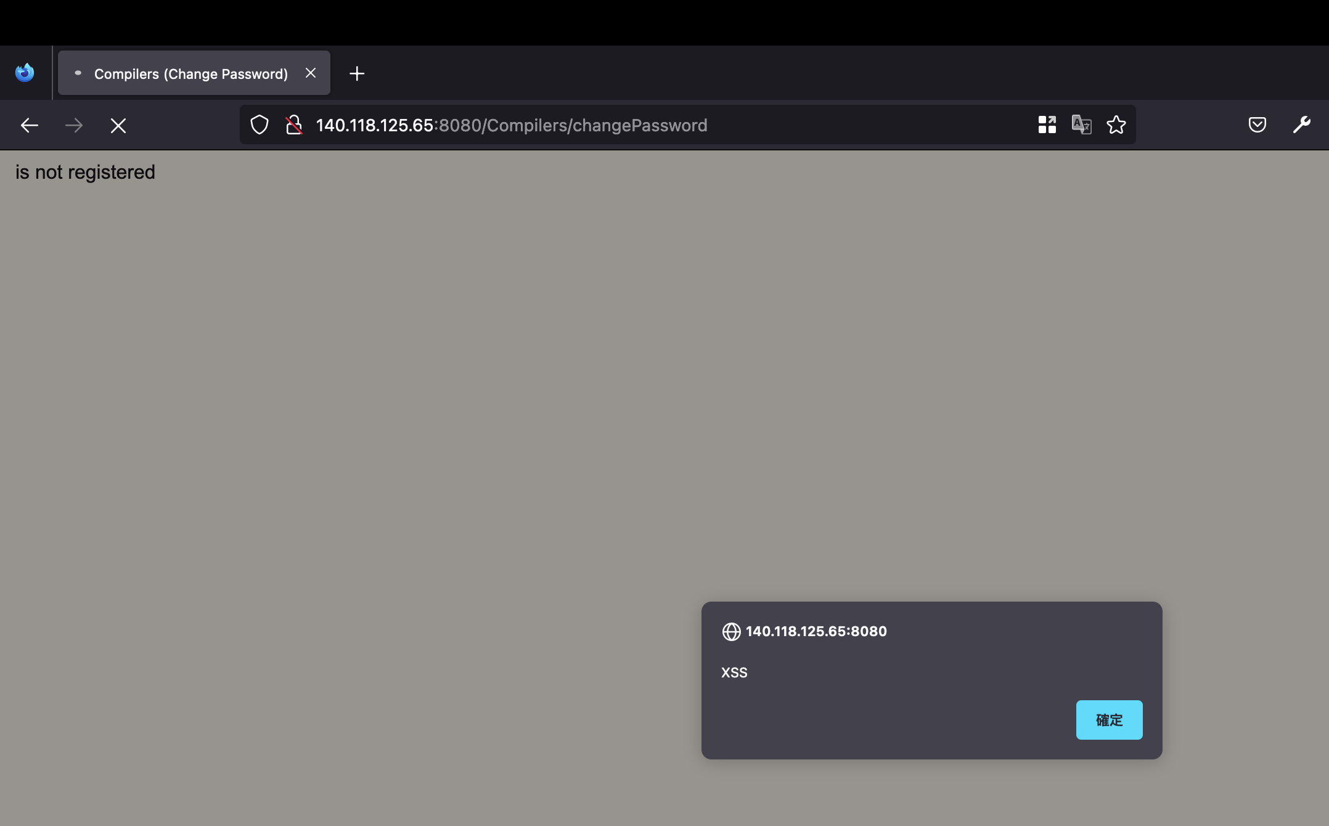Viewport: 1329px width, 826px height.
Task: Click the globe icon in alert dialog
Action: pos(731,631)
